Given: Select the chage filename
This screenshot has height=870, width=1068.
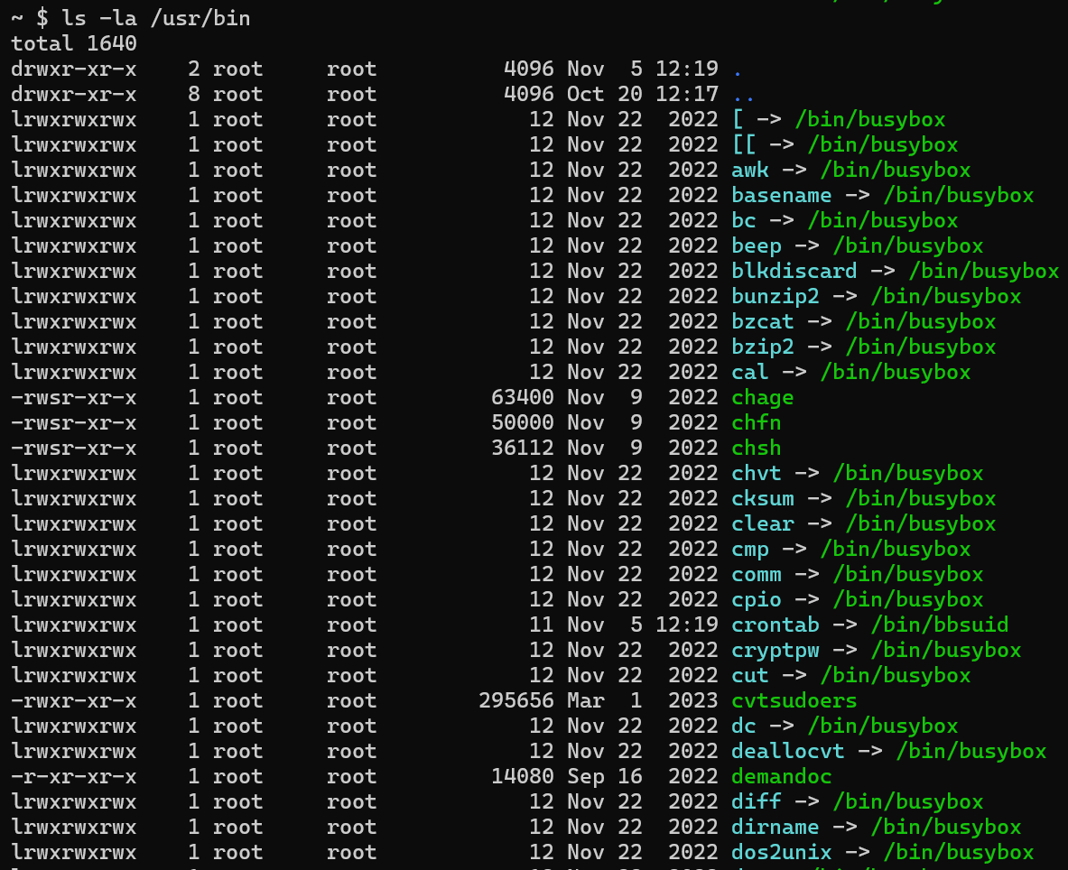Looking at the screenshot, I should [762, 397].
